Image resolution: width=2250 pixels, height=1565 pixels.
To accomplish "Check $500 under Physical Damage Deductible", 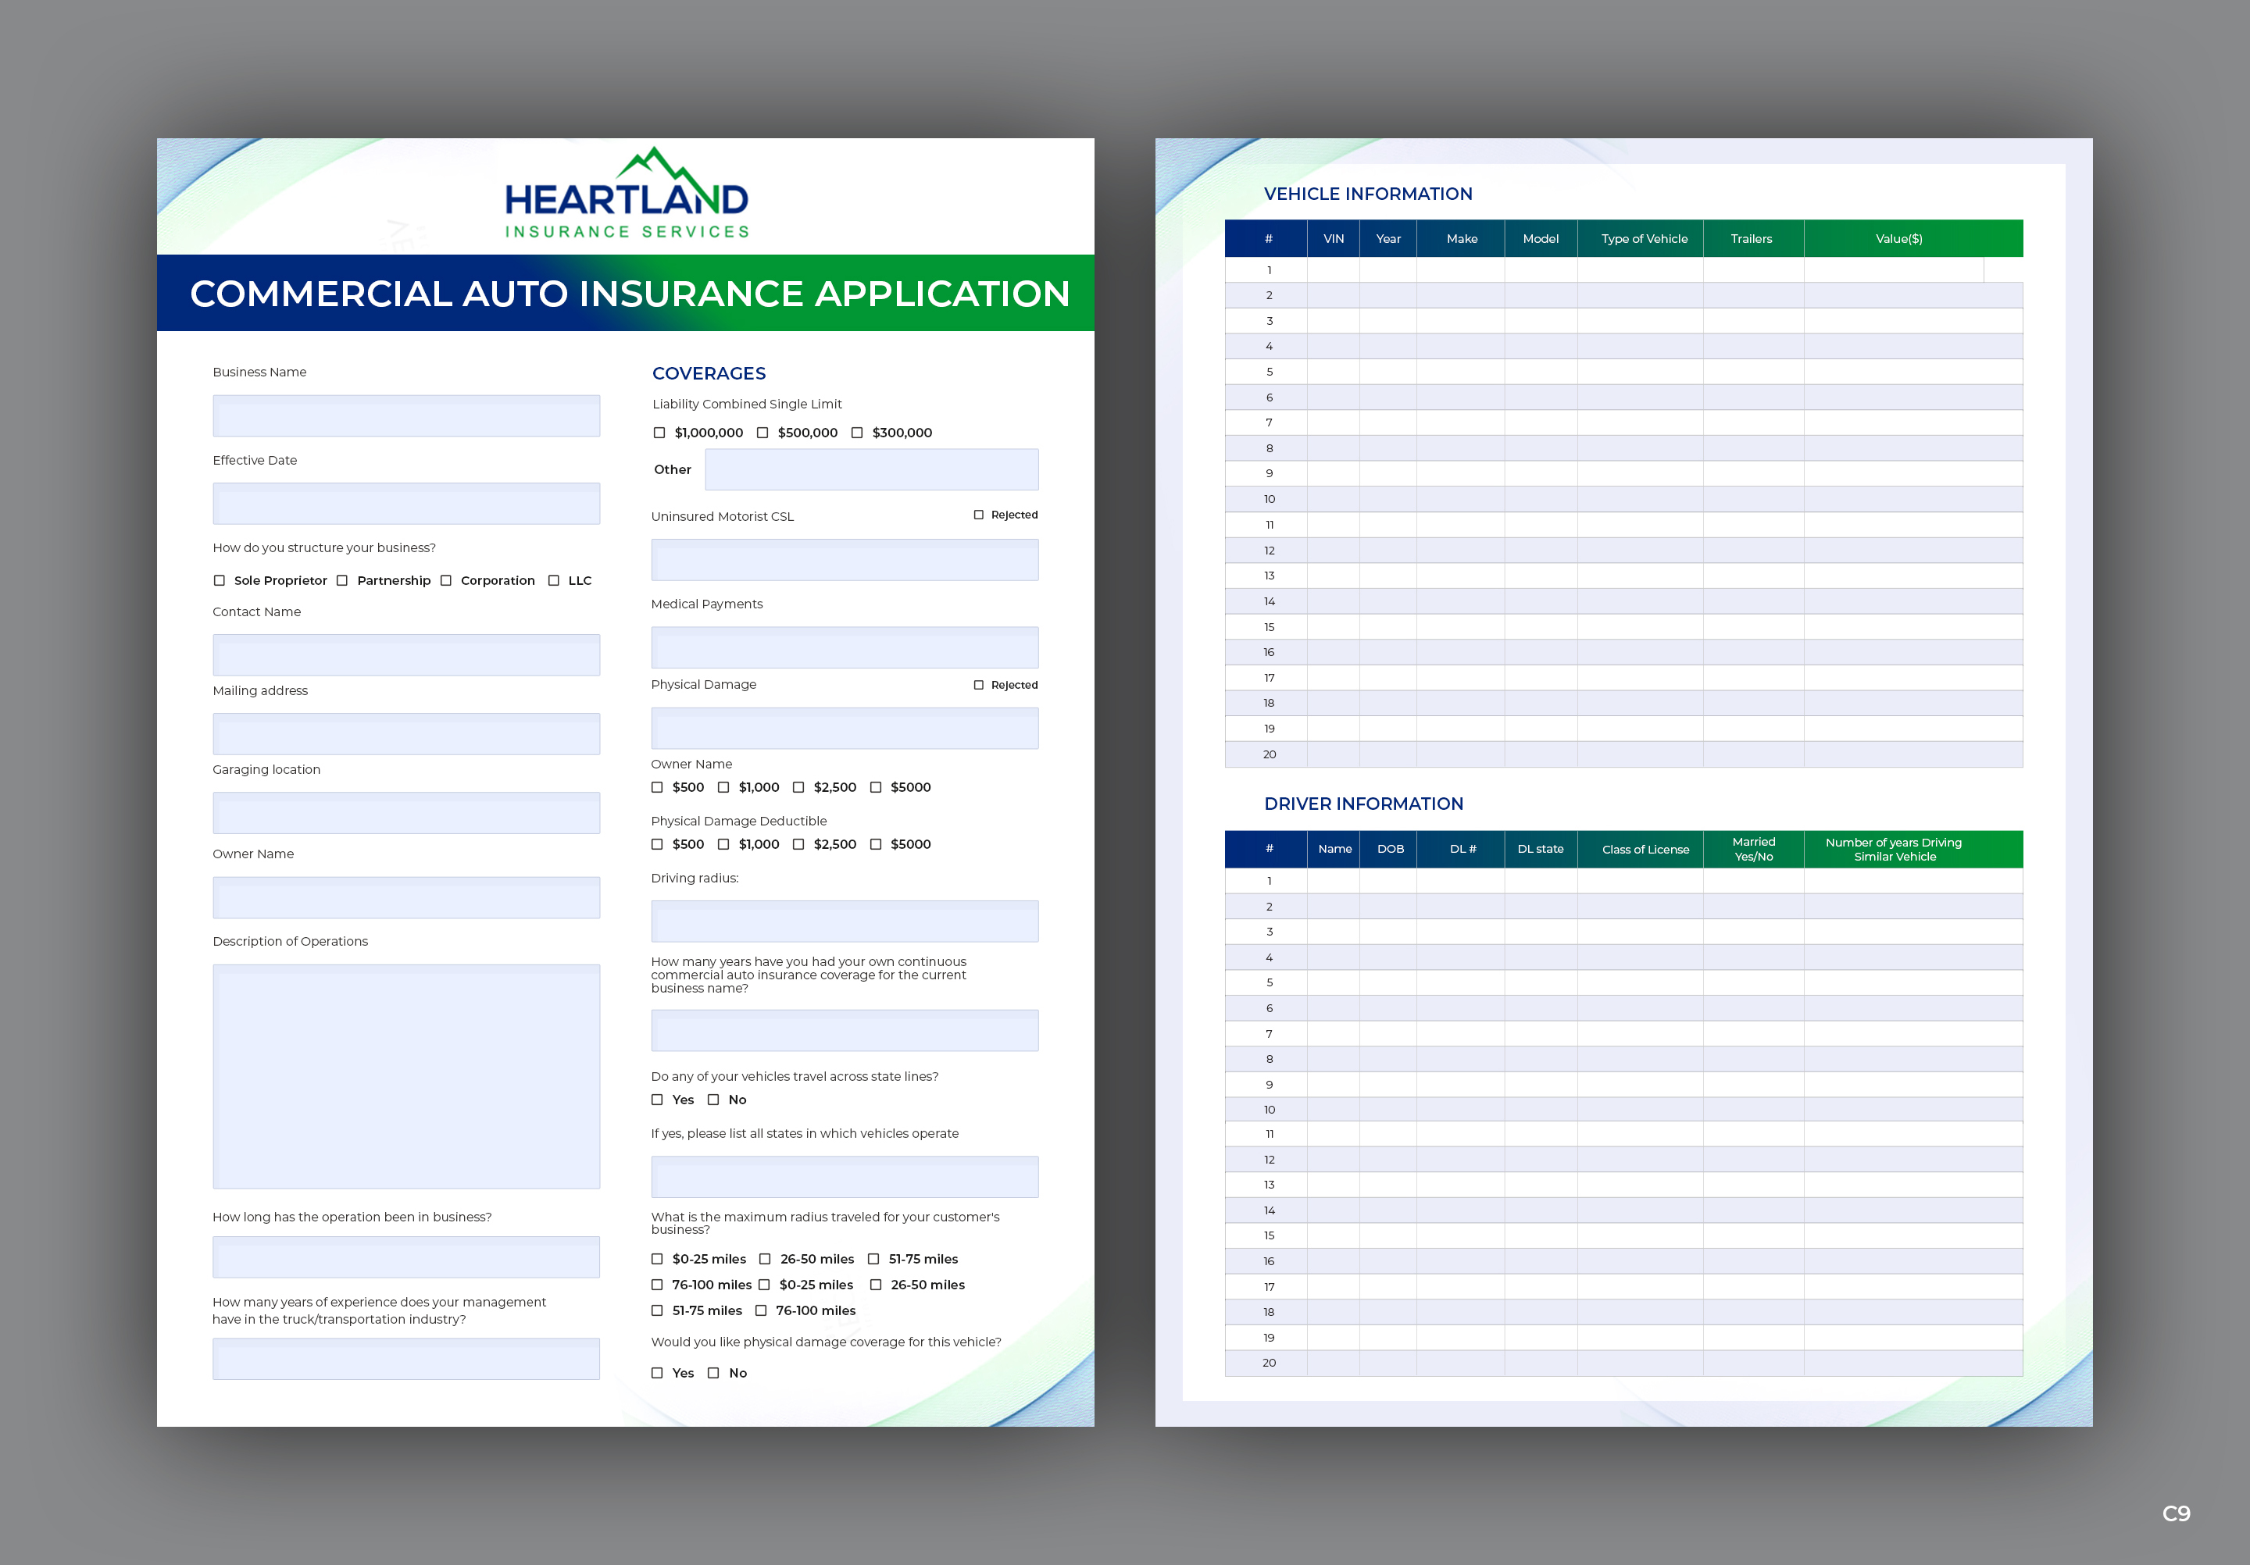I will click(658, 844).
